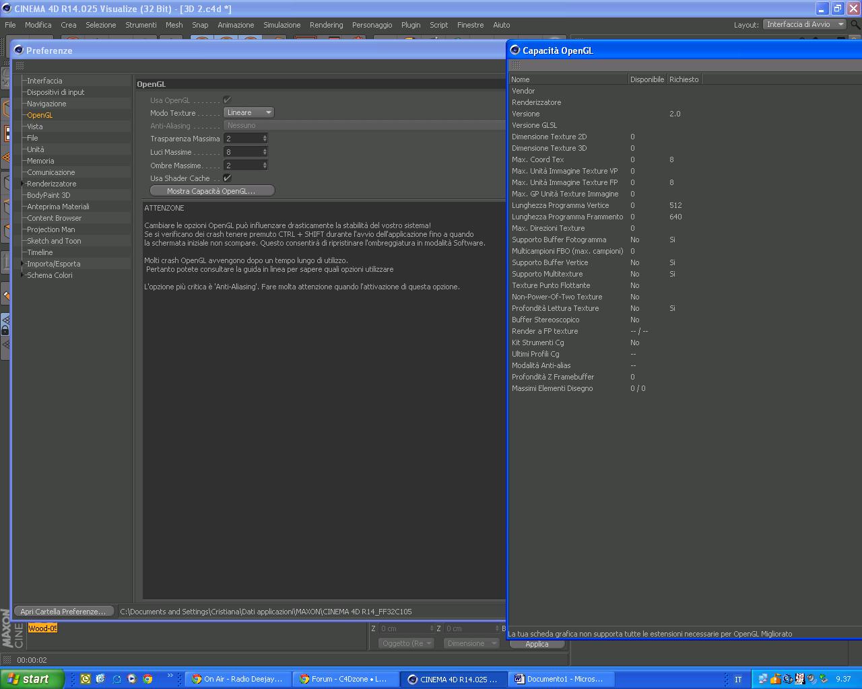Image resolution: width=862 pixels, height=689 pixels.
Task: Click the Luci Massime stepper arrows
Action: tap(265, 152)
